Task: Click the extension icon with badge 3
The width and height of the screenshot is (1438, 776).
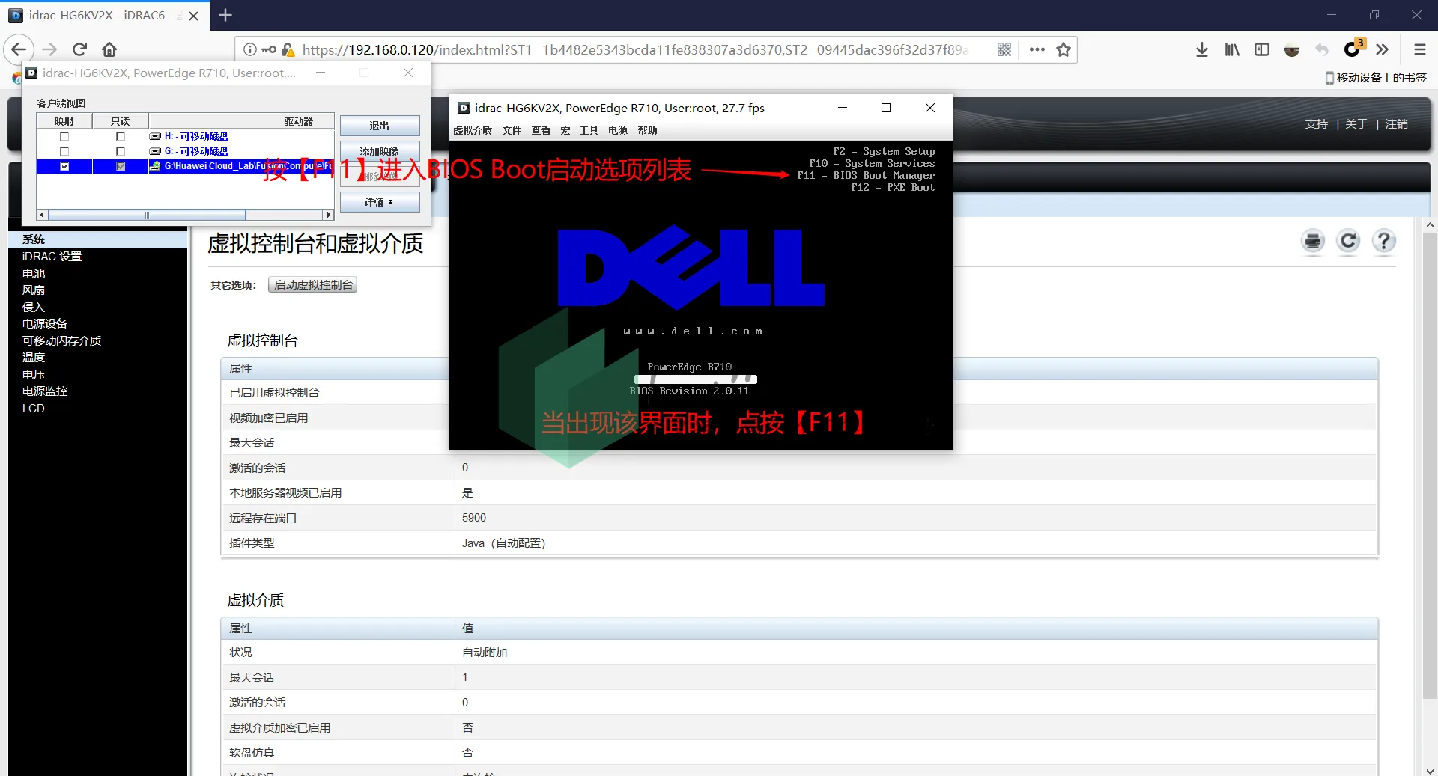Action: tap(1353, 49)
